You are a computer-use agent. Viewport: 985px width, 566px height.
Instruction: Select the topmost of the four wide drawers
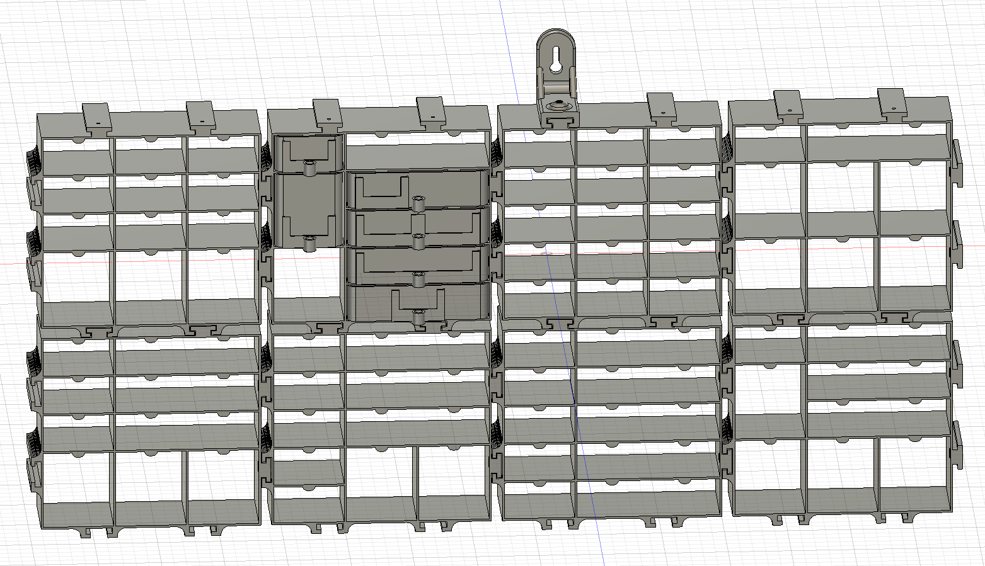[417, 189]
